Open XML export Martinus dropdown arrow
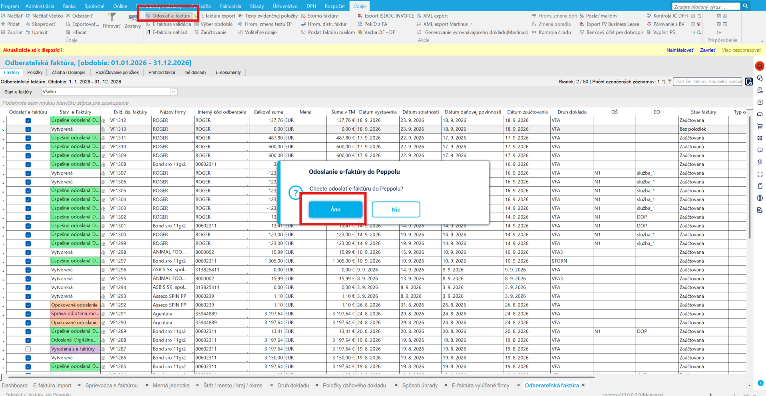The image size is (766, 396). point(472,24)
